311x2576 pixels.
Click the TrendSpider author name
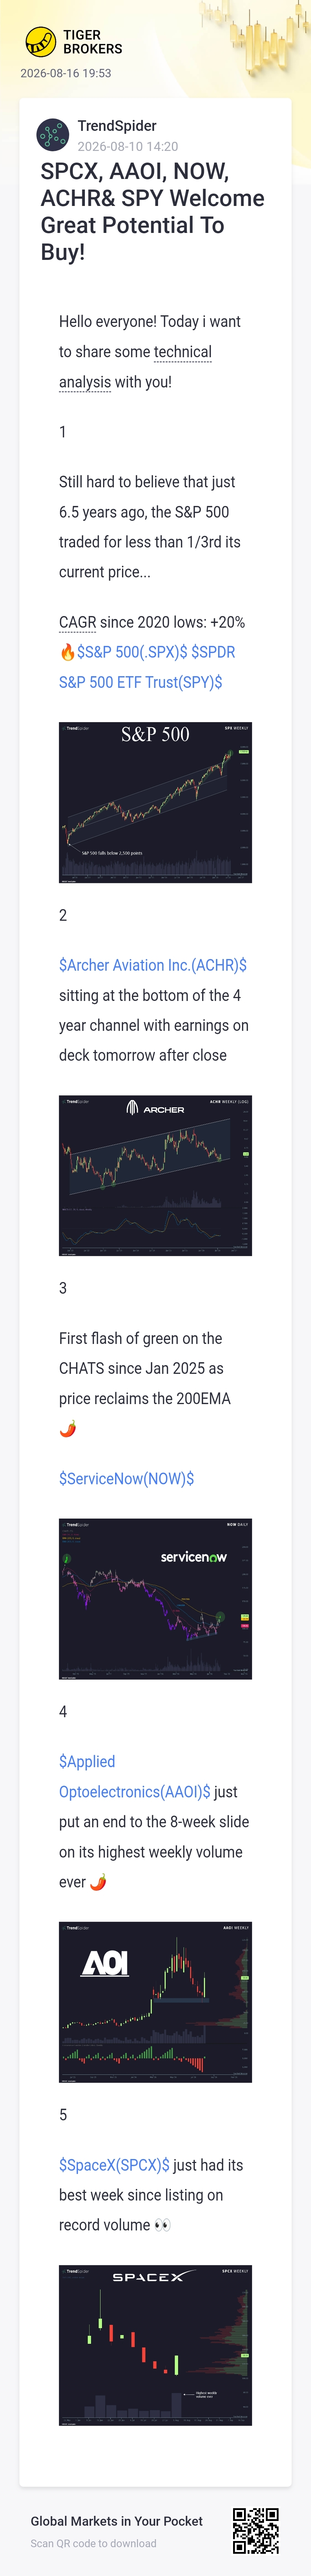[x=117, y=126]
